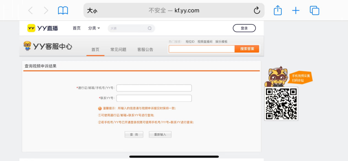Click the QR code image
The image size is (348, 161).
pos(281,103)
